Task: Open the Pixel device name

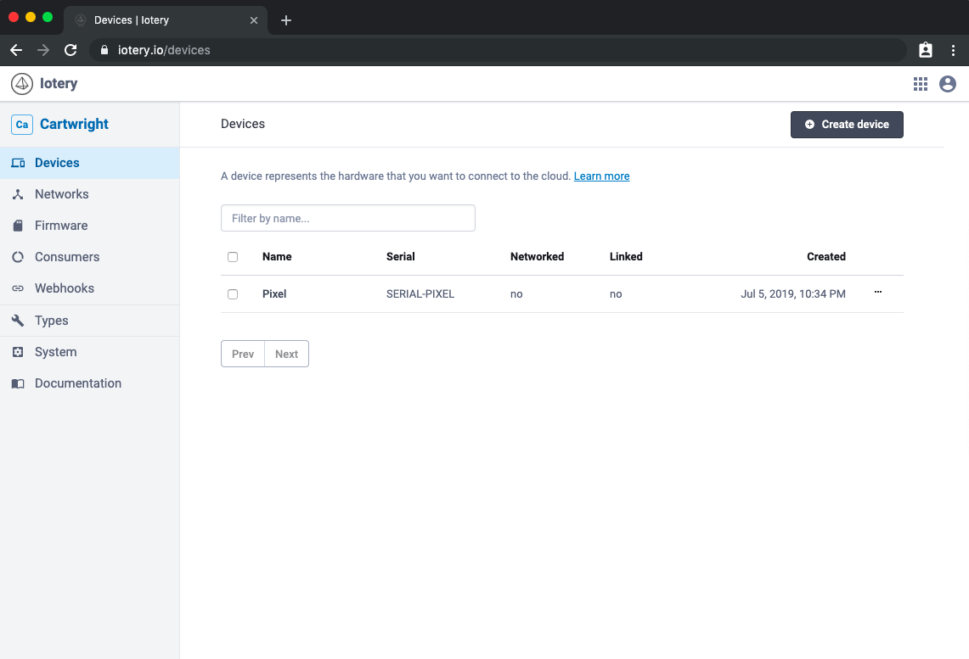Action: (x=274, y=294)
